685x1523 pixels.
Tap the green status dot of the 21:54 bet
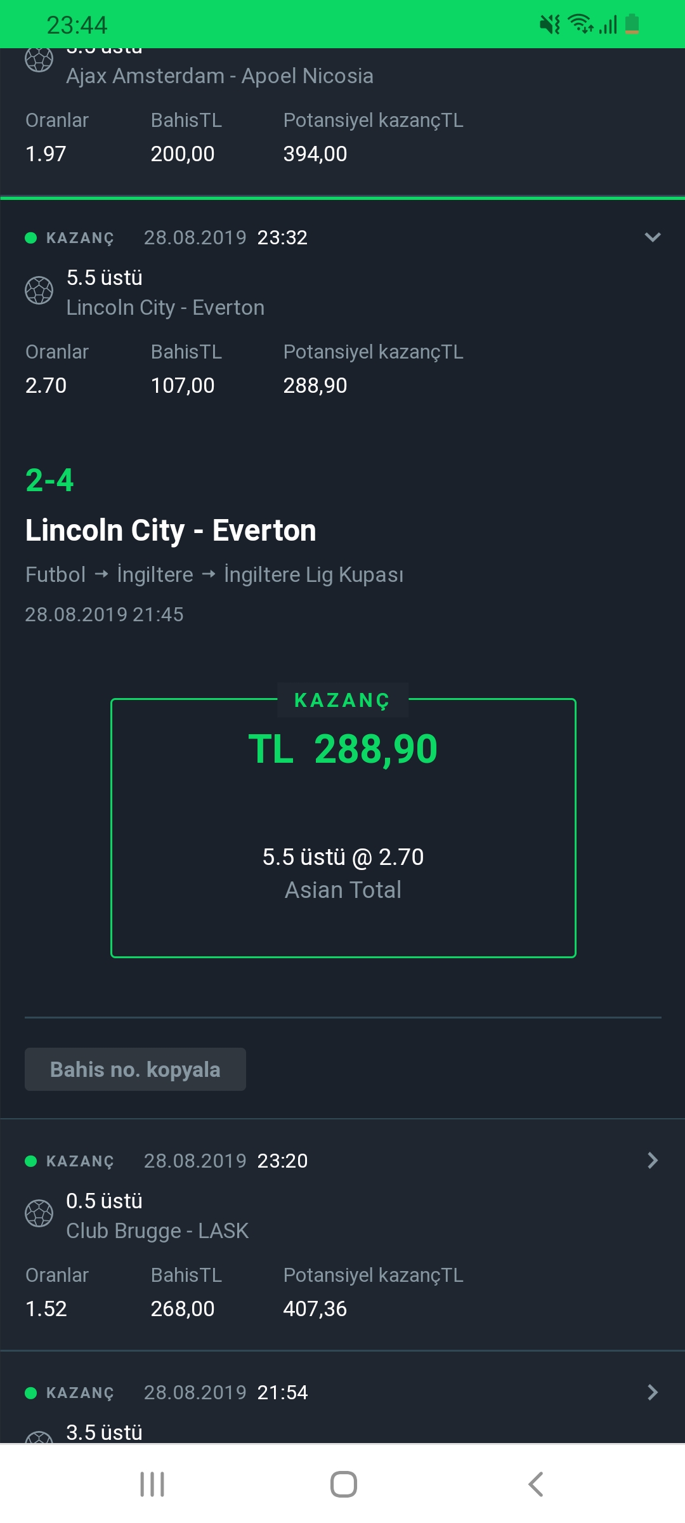coord(30,1393)
